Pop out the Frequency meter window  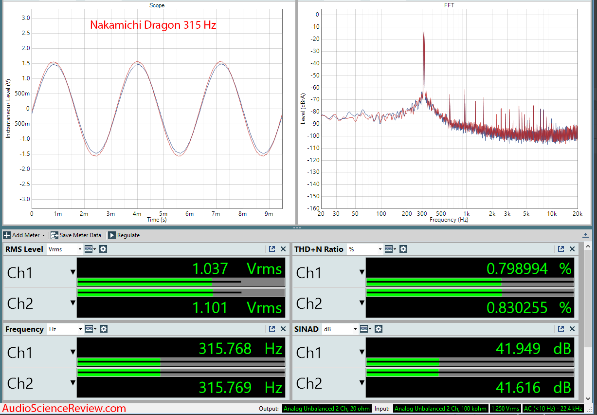(x=272, y=329)
